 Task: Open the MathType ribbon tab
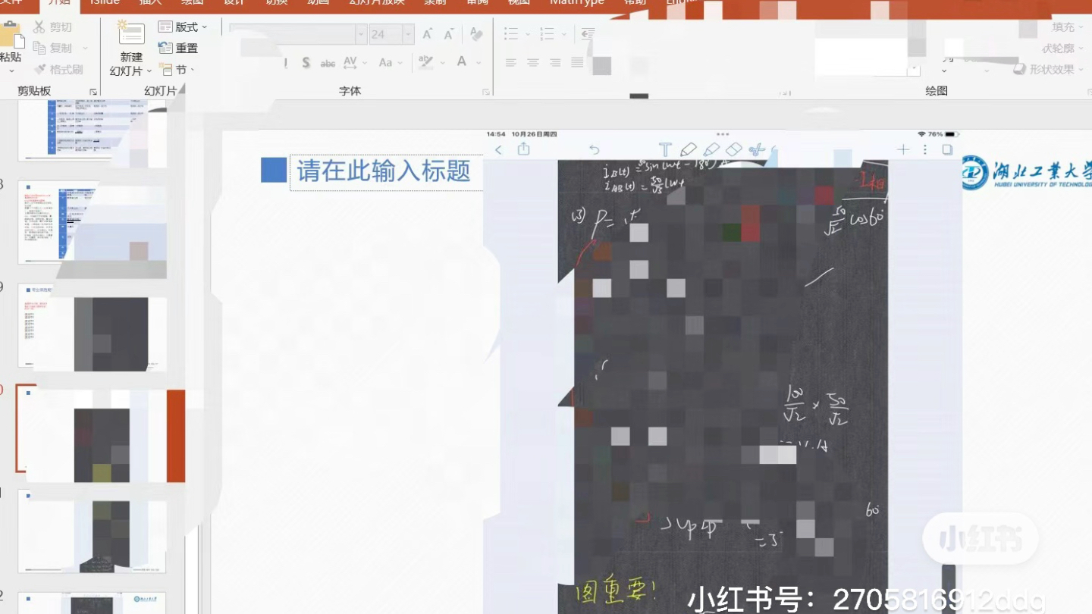pos(578,4)
